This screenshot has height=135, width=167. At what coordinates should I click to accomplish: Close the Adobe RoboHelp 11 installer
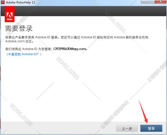click(160, 2)
